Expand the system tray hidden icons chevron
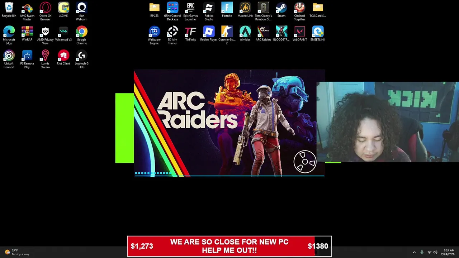459x258 pixels. click(414, 252)
